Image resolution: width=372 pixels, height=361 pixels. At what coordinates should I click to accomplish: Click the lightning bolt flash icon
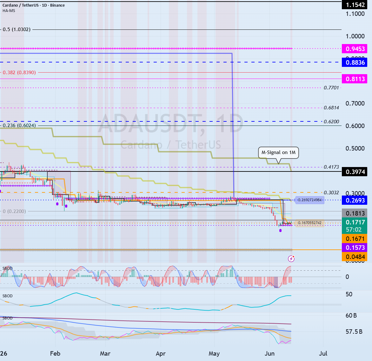click(x=291, y=259)
